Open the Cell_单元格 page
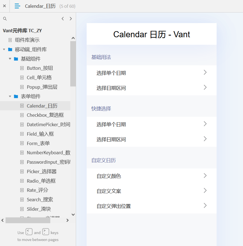This screenshot has height=246, width=243. click(x=39, y=78)
